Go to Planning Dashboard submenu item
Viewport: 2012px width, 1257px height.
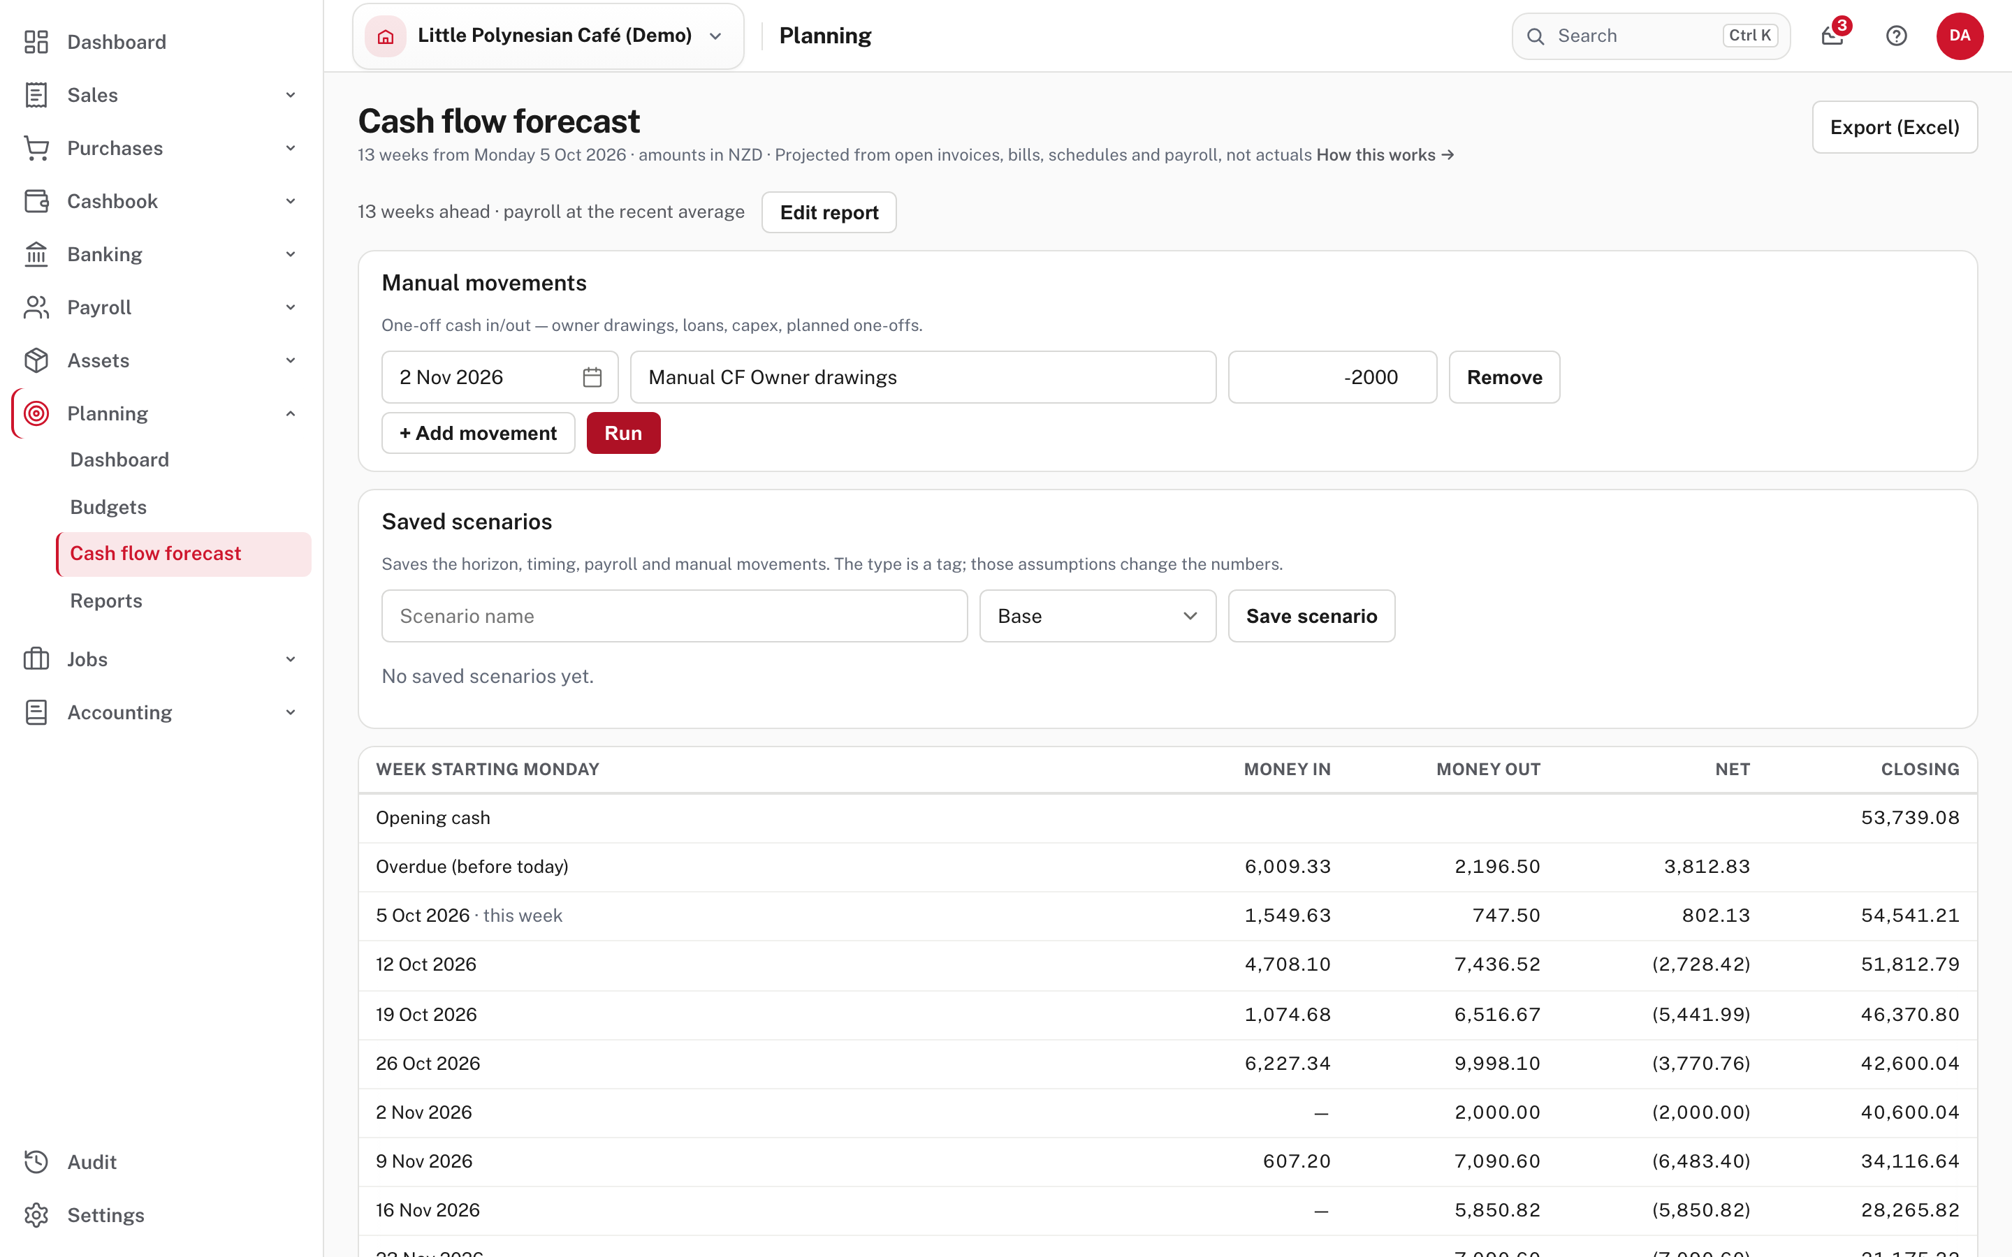(x=119, y=460)
